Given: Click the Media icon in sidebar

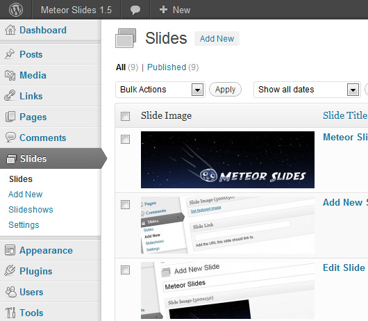Looking at the screenshot, I should (10, 75).
